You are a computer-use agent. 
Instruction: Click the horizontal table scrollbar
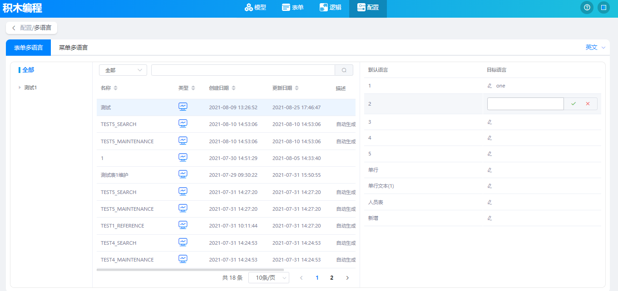(x=190, y=270)
